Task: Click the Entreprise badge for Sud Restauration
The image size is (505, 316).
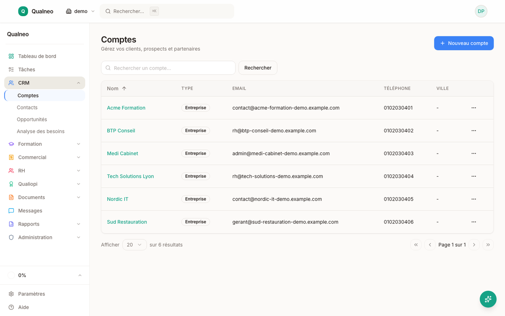Action: coord(196,222)
